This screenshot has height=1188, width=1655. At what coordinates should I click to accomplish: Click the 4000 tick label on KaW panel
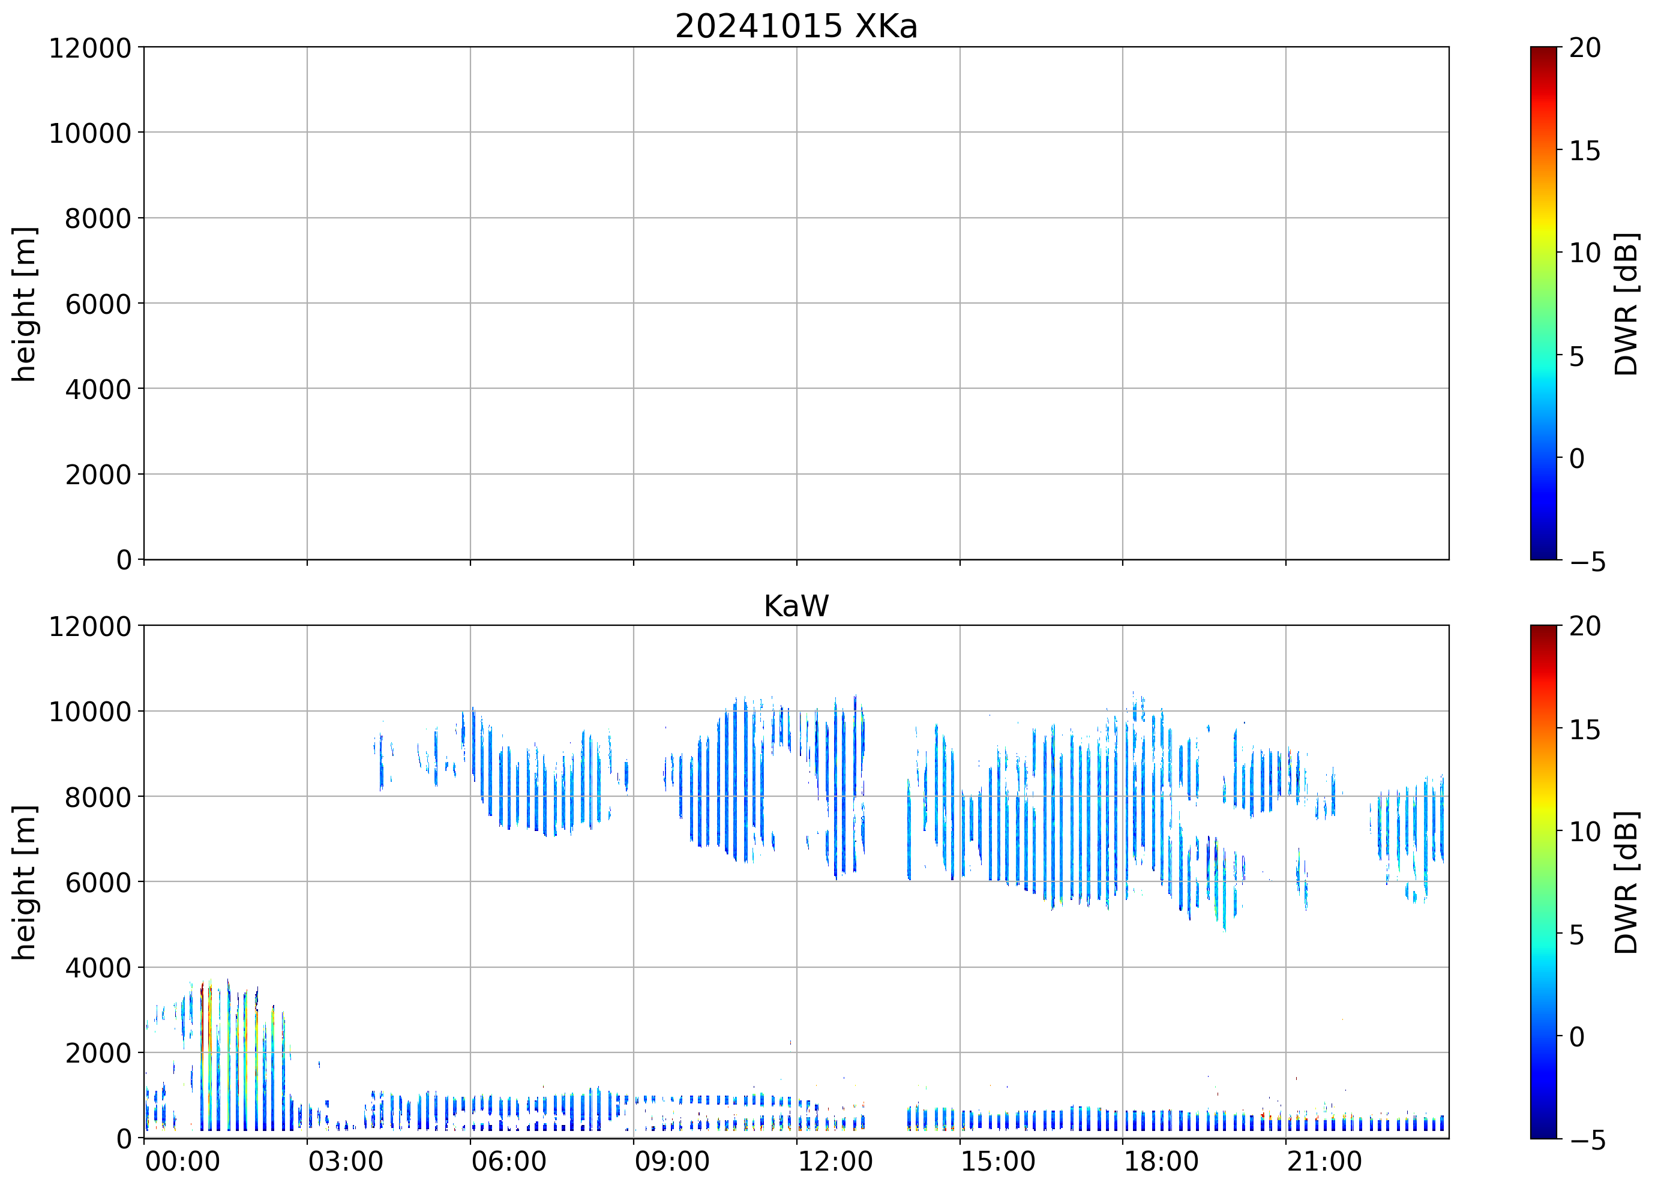(x=98, y=968)
